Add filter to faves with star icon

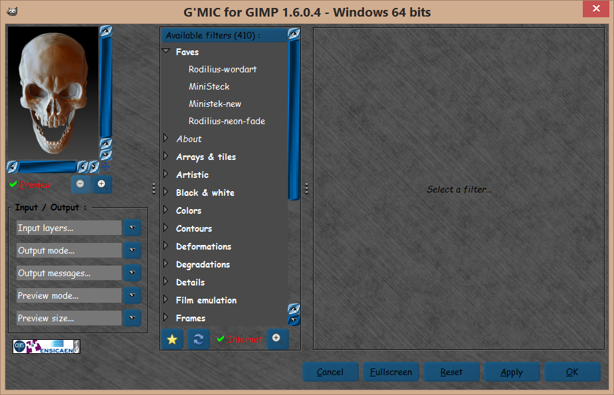(172, 339)
